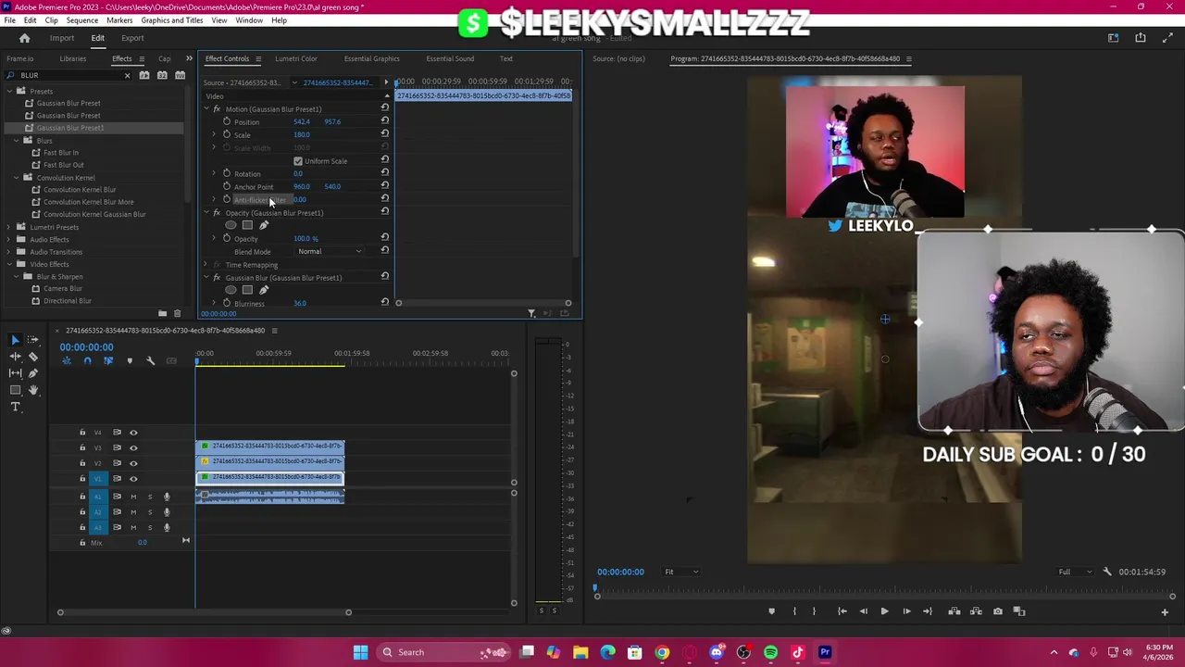The width and height of the screenshot is (1185, 667).
Task: Open the Sequence menu
Action: 82,20
